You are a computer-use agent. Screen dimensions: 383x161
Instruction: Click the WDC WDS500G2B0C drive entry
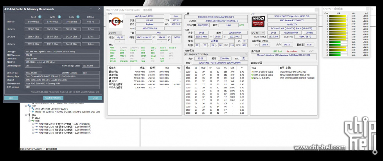point(297,78)
